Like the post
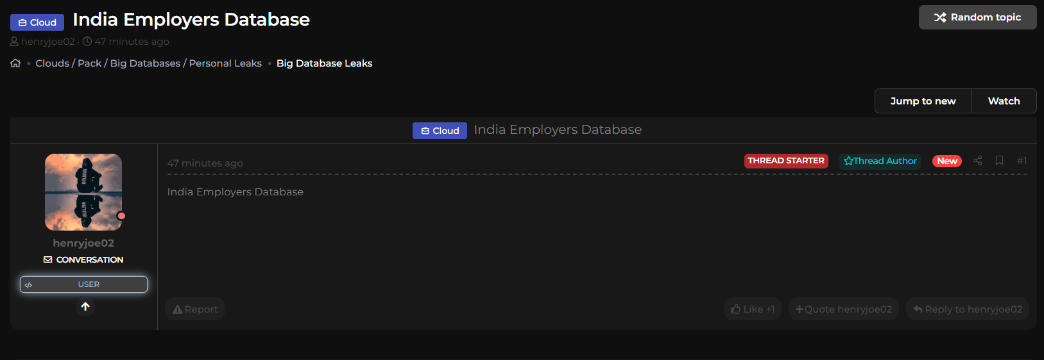1044x360 pixels. 752,309
